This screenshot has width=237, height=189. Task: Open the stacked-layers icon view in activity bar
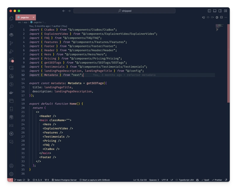pyautogui.click(x=11, y=35)
